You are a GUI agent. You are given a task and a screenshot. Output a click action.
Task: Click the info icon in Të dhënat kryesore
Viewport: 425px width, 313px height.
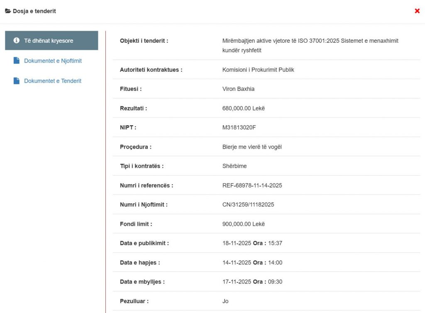point(17,41)
